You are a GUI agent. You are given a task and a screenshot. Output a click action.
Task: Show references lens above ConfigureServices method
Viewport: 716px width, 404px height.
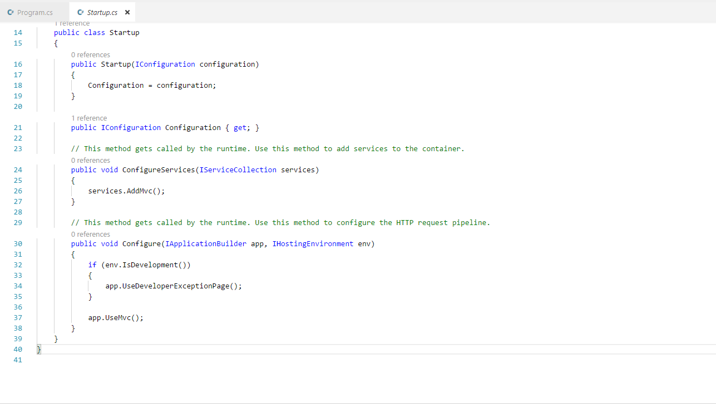(90, 160)
